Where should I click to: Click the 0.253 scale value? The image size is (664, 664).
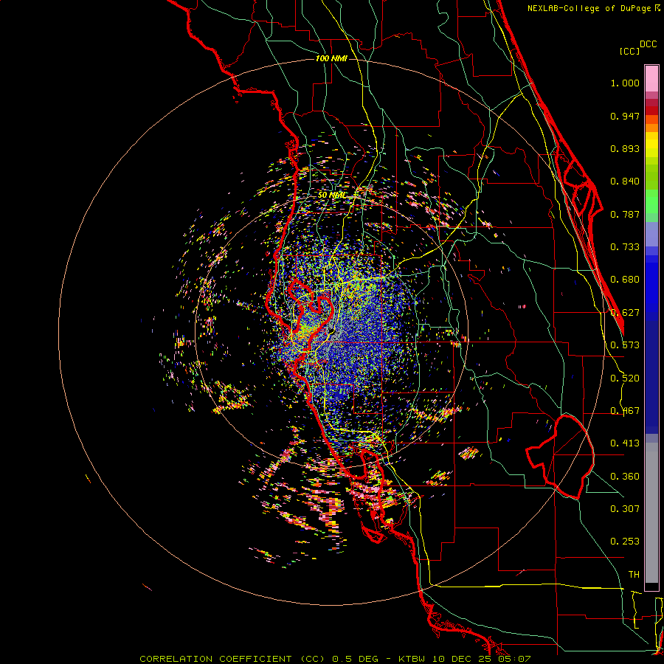tap(625, 542)
